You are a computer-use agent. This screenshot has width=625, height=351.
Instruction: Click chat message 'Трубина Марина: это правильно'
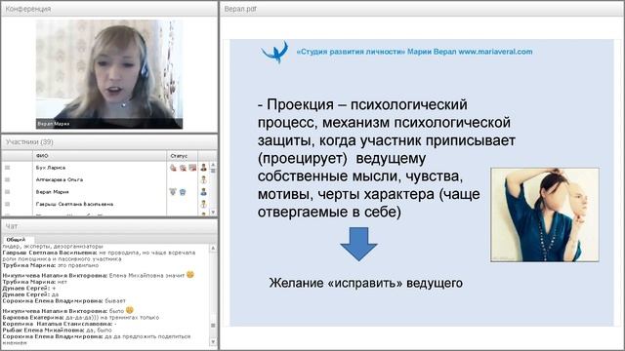click(50, 265)
